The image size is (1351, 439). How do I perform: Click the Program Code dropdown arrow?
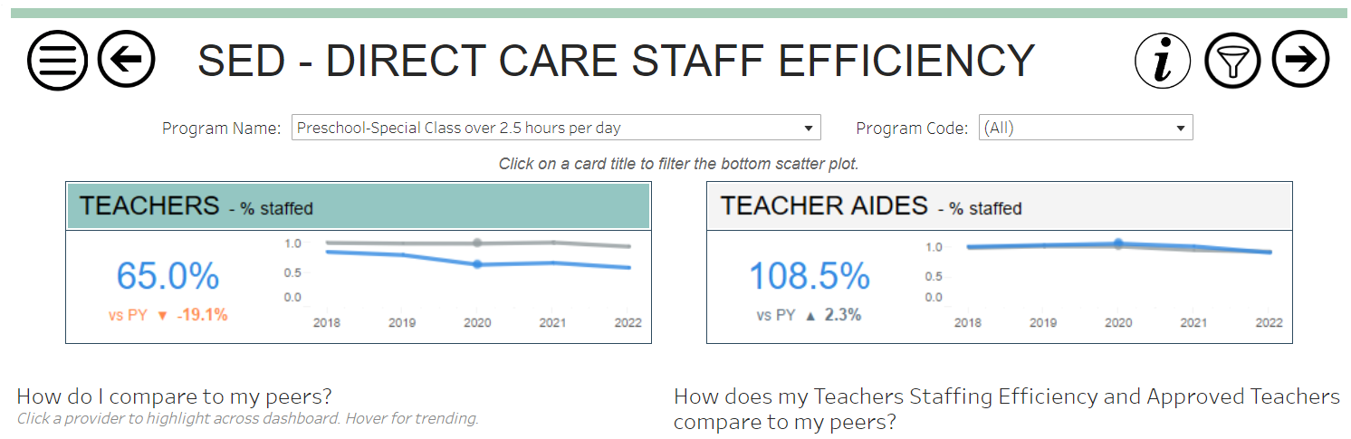pos(1180,129)
